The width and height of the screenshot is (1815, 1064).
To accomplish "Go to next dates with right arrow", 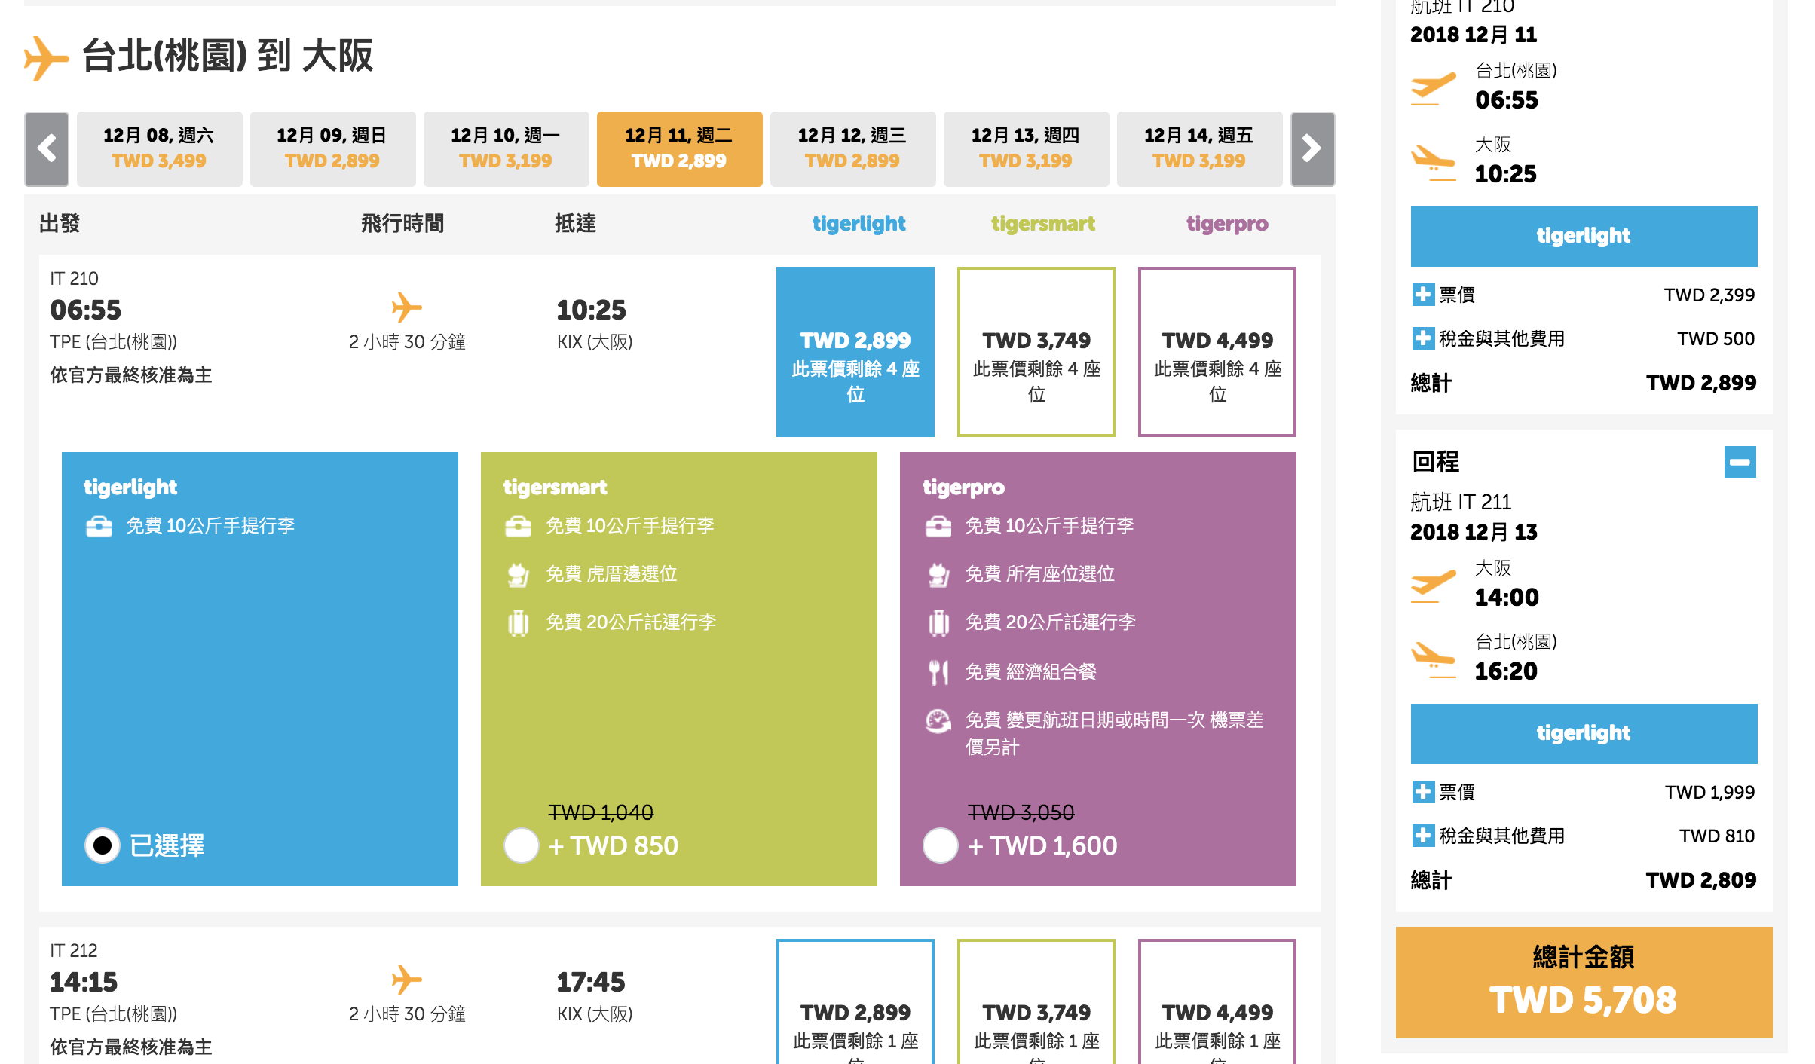I will pyautogui.click(x=1312, y=148).
